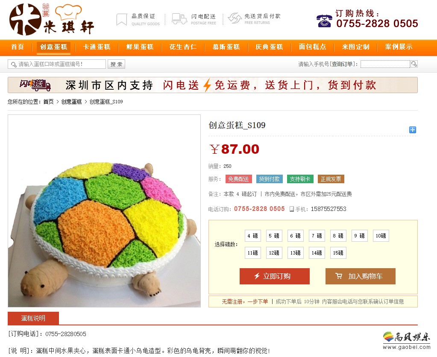437x357 pixels.
Task: Click the 高贝娱乐 watermark logo
Action: (406, 340)
